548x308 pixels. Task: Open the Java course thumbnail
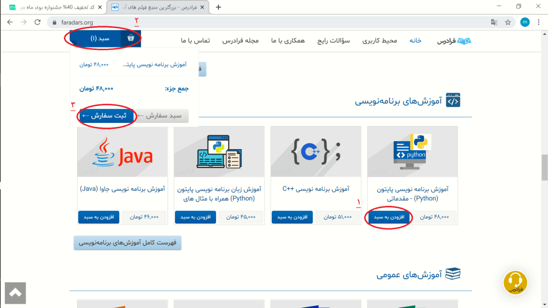(x=123, y=152)
